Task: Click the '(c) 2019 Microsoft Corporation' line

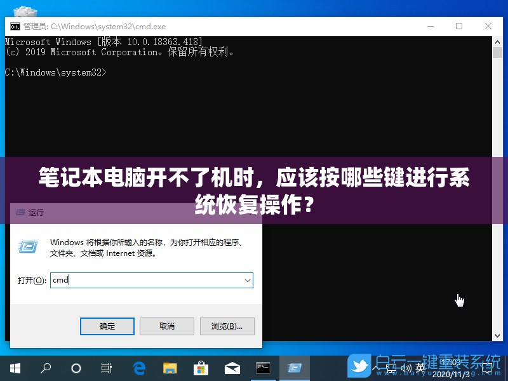Action: [119, 52]
